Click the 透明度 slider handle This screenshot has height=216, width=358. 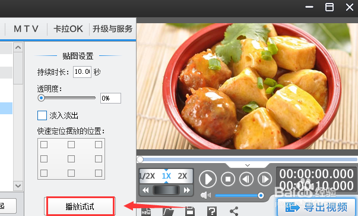(41, 98)
